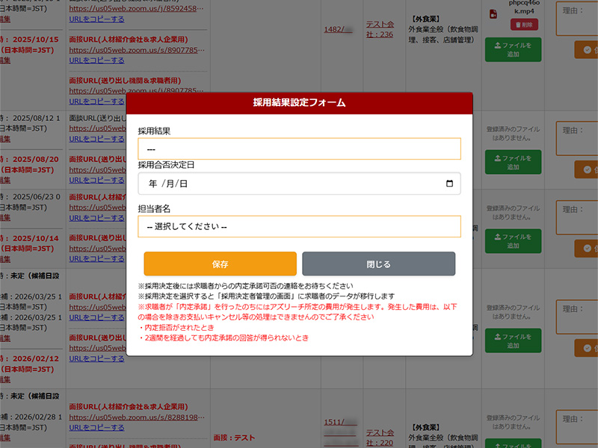
Task: Click ファイルを追加 button beside the 2026/03/25 row
Action: click(x=513, y=340)
